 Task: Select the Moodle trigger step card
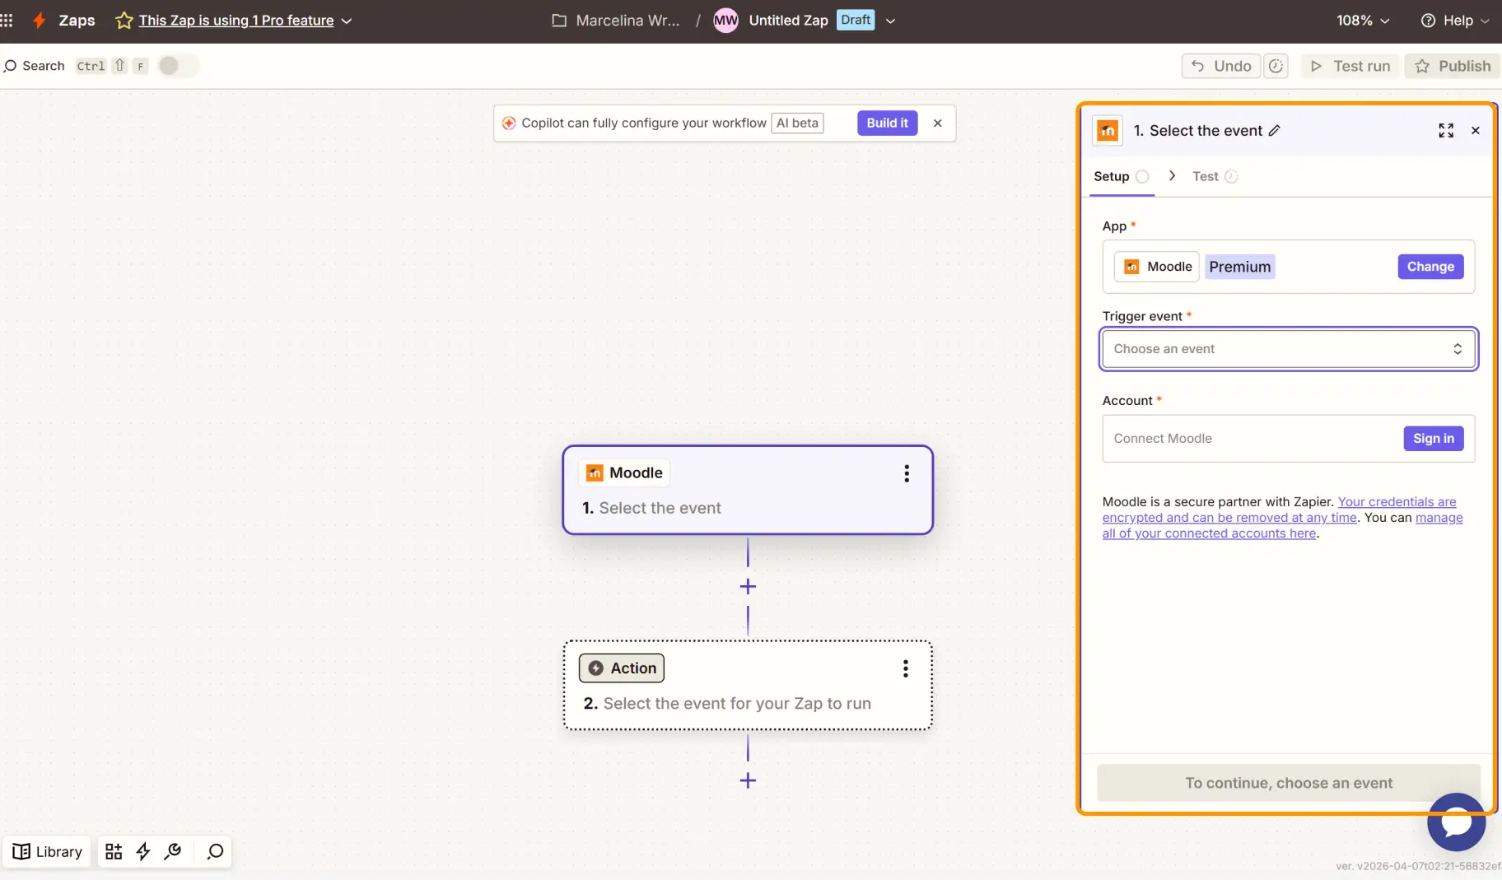pos(748,490)
